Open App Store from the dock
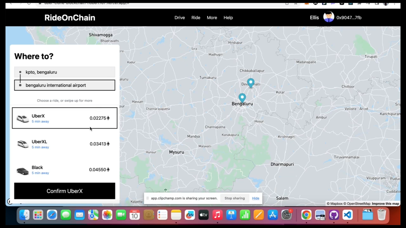406x228 pixels. coord(272,215)
